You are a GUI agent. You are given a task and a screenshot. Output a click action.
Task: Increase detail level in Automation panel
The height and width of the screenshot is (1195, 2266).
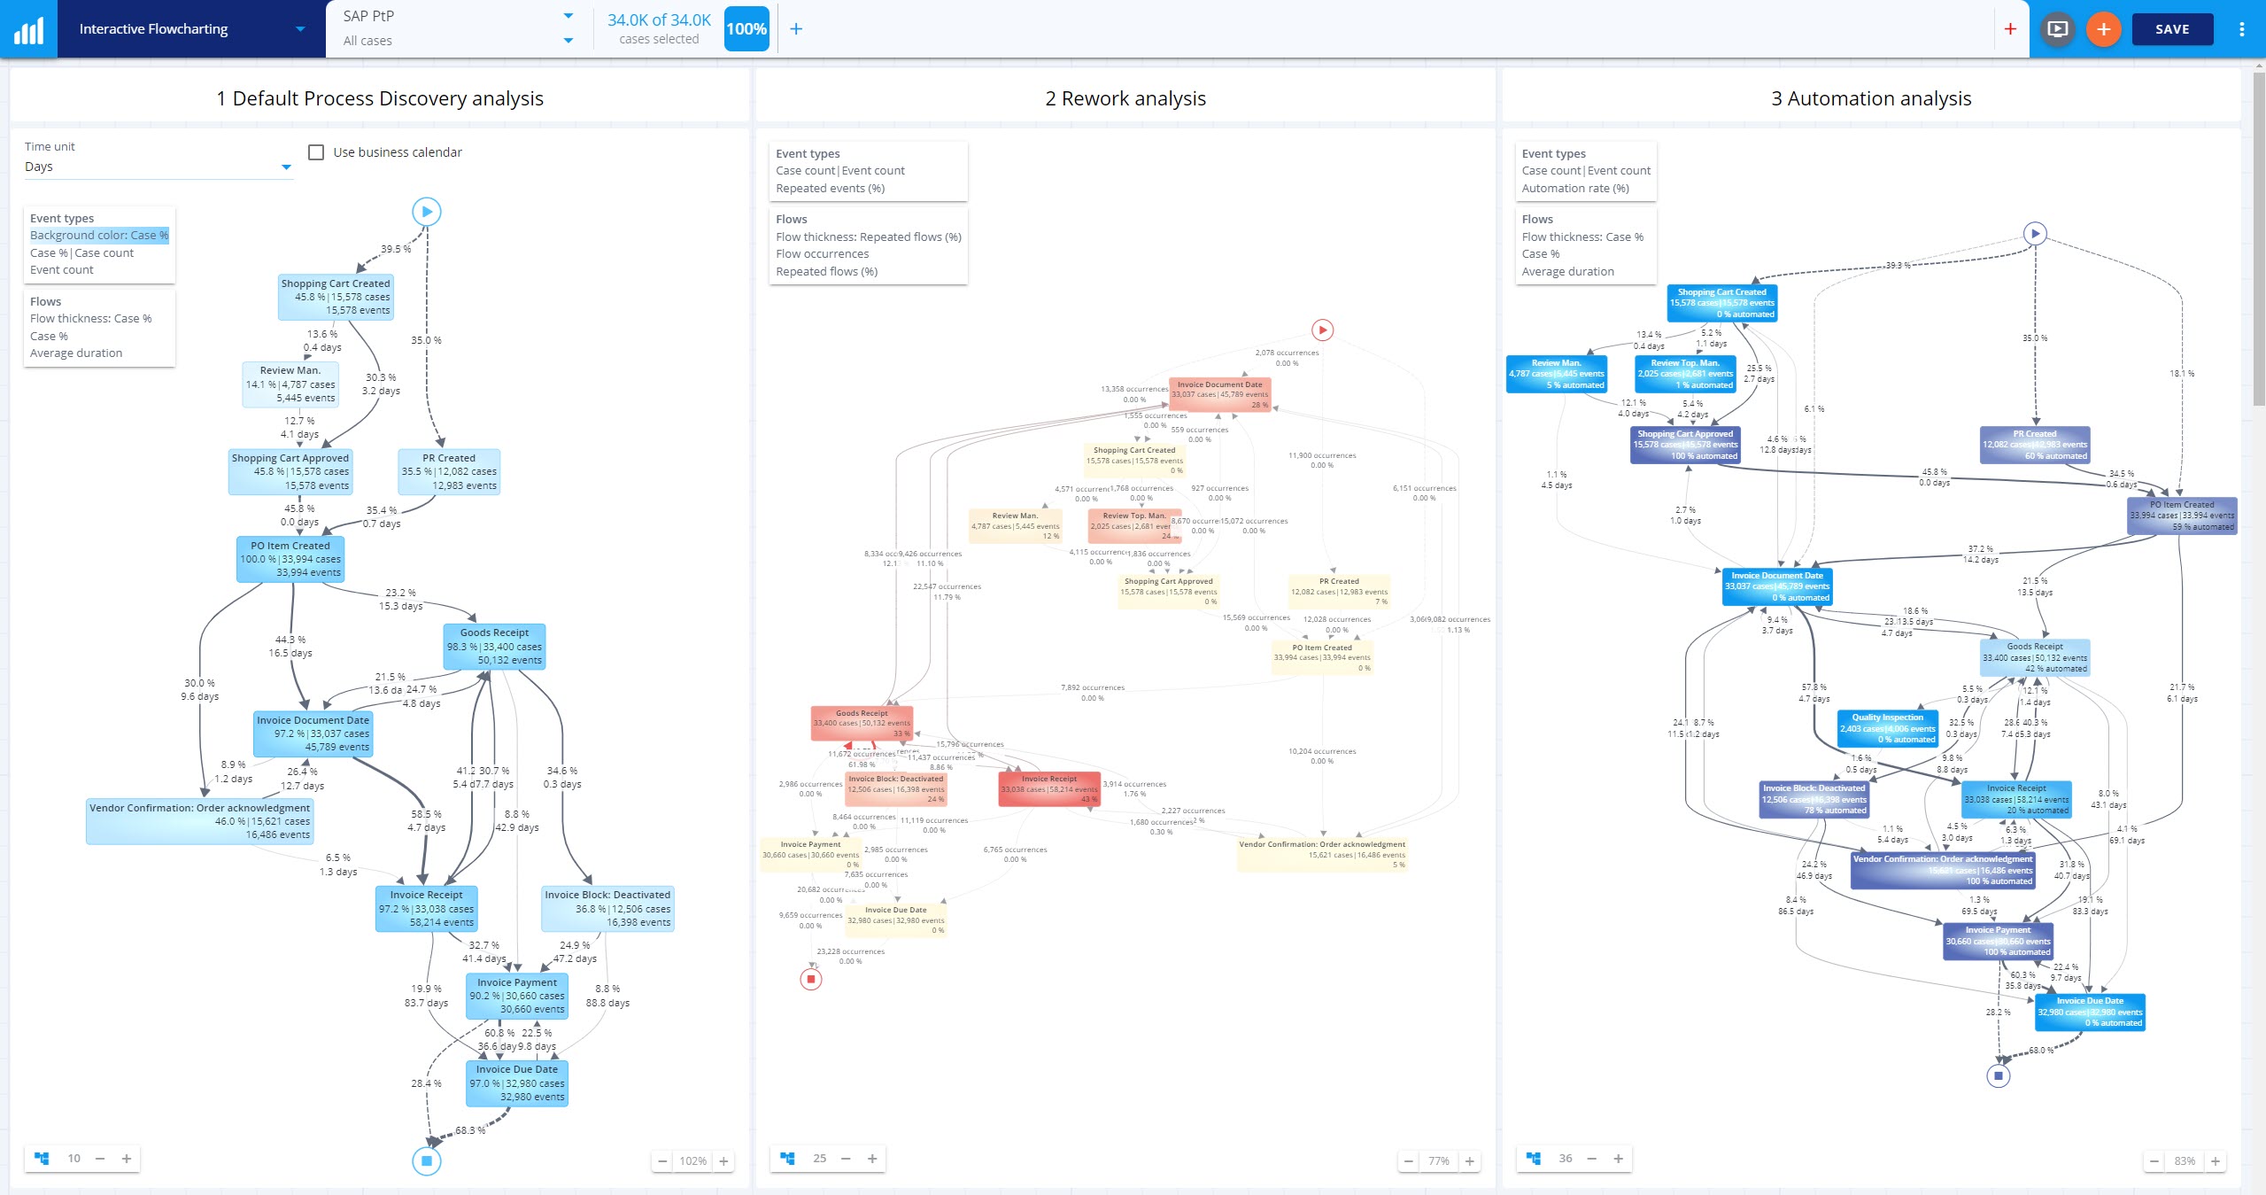(1618, 1159)
